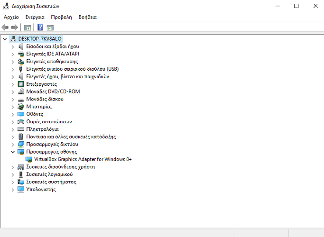
Task: Expand the Προσαρμογείς δικτύου node
Action: 13,145
